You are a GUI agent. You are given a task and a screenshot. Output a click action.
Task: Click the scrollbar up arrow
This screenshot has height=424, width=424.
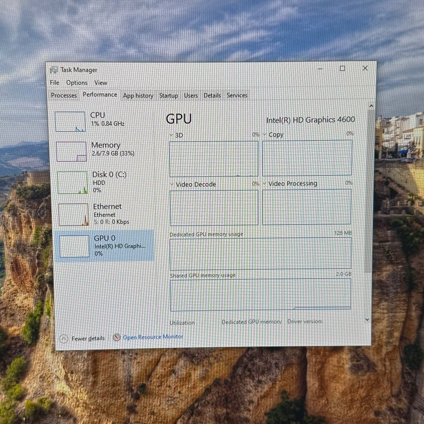371,106
